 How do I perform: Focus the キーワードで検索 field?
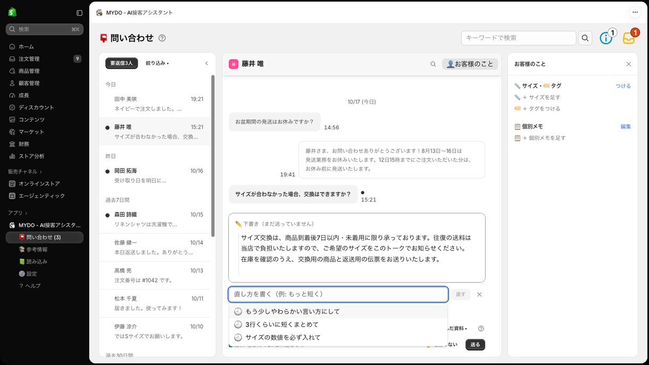519,38
